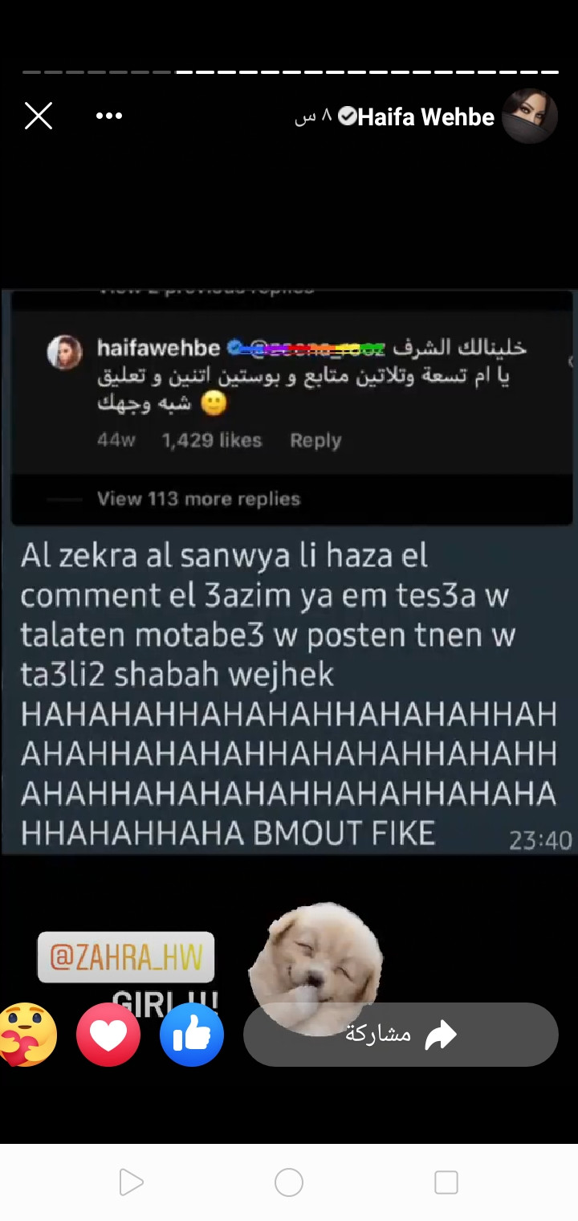
Task: React with the red heart love icon
Action: (x=108, y=1035)
